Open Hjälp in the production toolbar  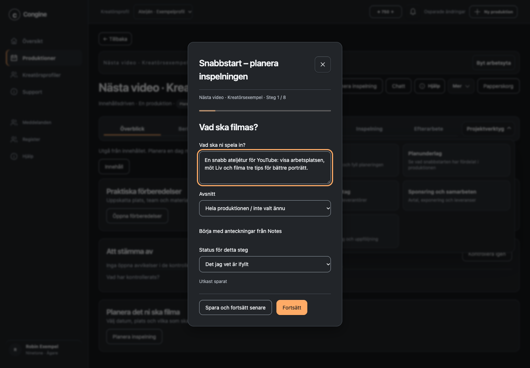point(430,86)
